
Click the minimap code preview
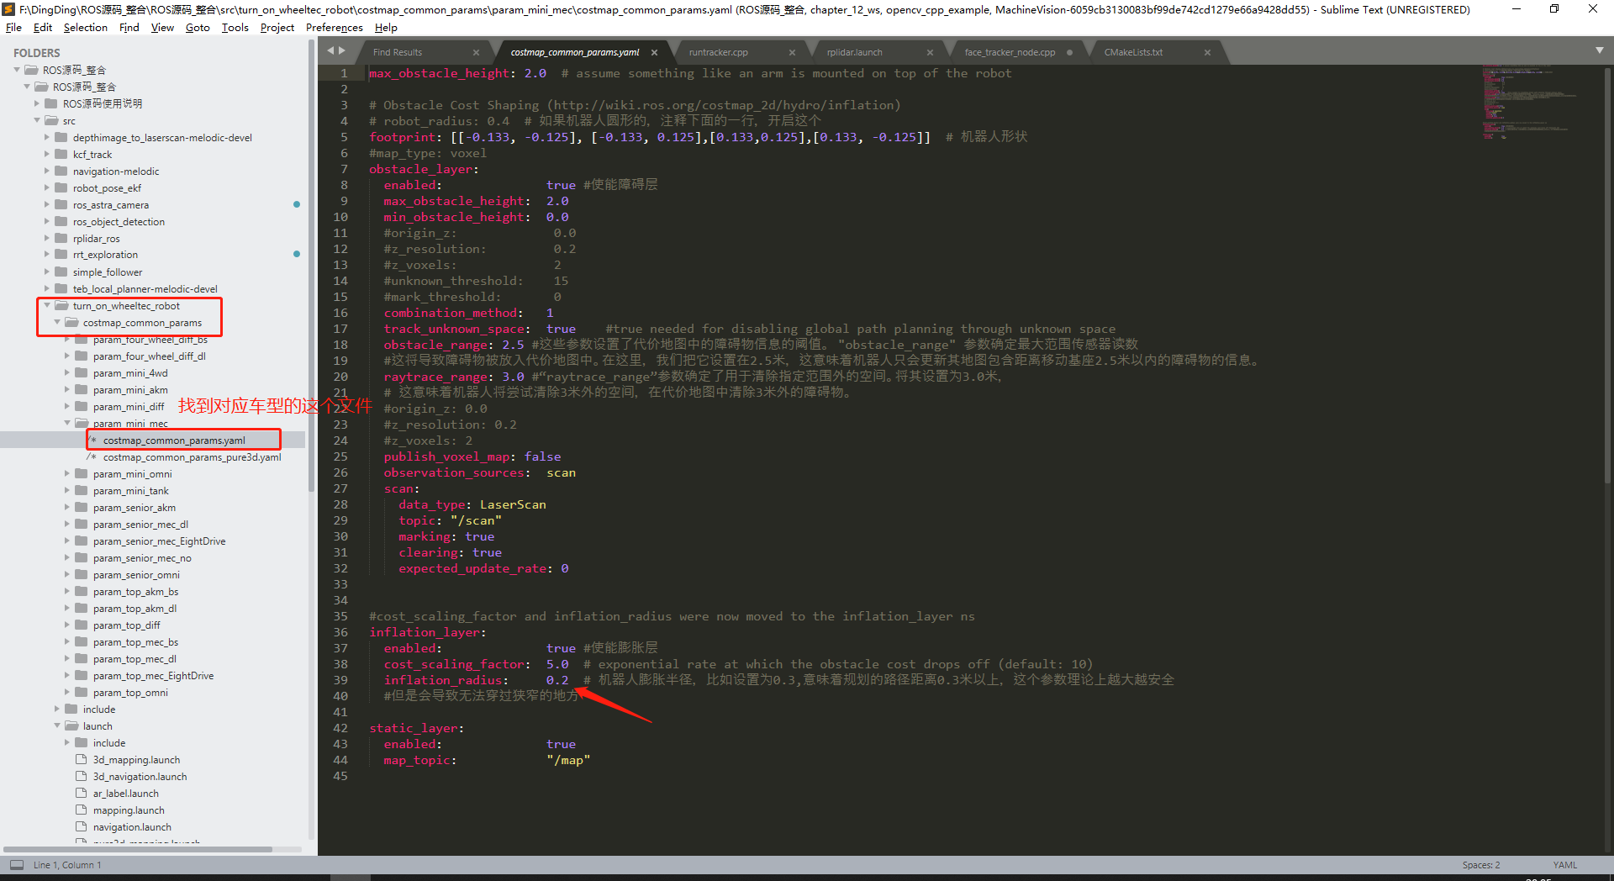[1530, 103]
